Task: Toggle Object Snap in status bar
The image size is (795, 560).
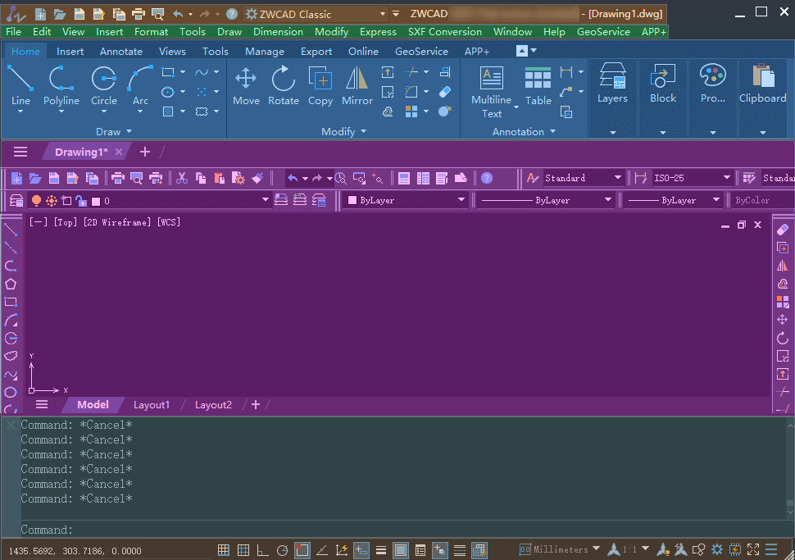Action: (302, 550)
